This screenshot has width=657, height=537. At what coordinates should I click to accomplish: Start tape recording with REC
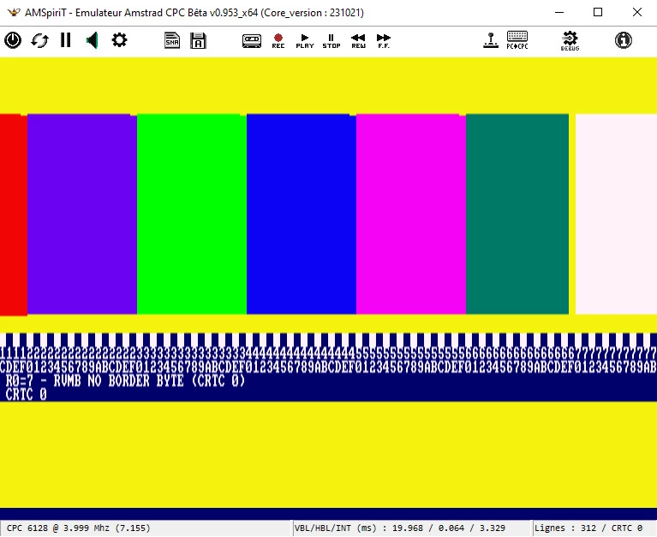click(x=278, y=40)
